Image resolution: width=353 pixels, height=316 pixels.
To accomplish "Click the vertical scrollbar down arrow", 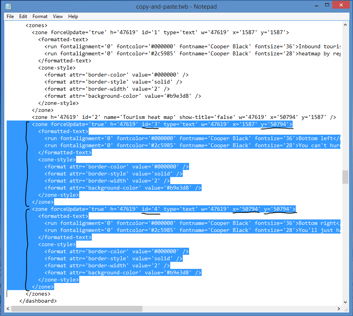I will pyautogui.click(x=345, y=302).
